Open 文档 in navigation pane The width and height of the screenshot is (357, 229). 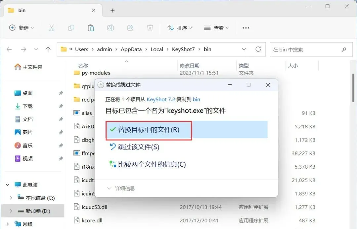pos(24,119)
